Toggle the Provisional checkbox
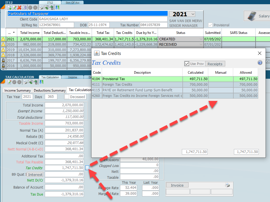 pos(210,25)
